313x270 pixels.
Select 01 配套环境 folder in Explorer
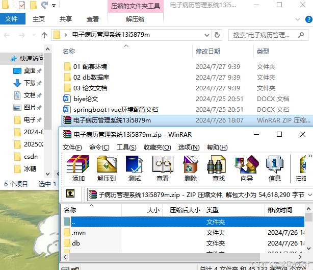(x=86, y=66)
